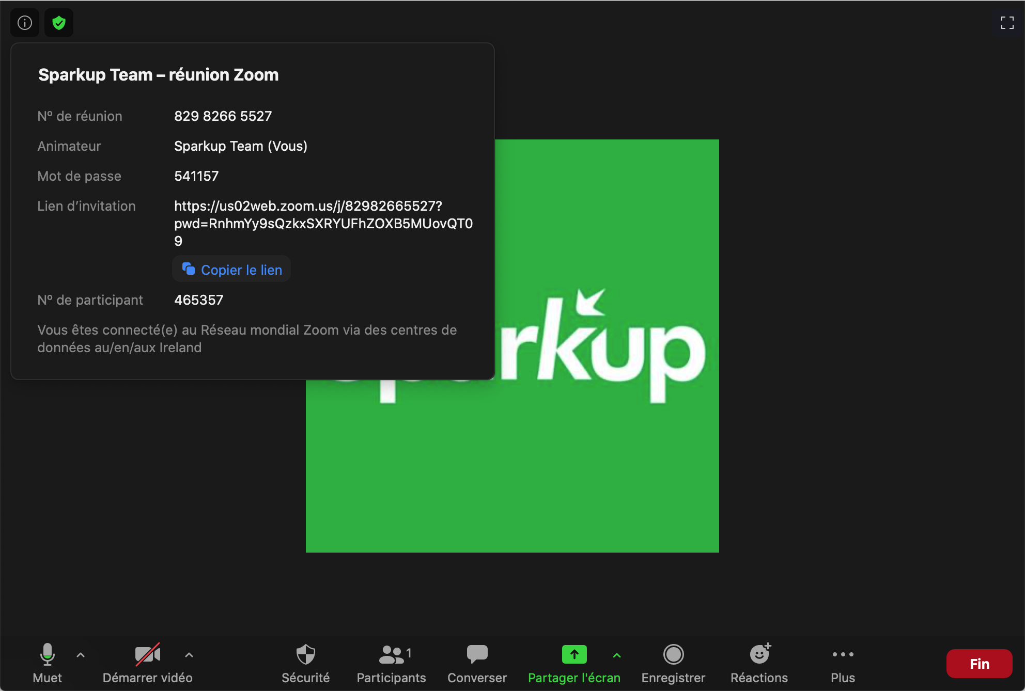Select the meeting number 829 8266 5527
Screen dimensions: 1025x691
coord(223,116)
